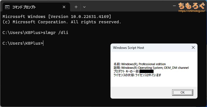
Task: Click the 名前: Windows(R), Professional edition line
Action: pyautogui.click(x=140, y=64)
